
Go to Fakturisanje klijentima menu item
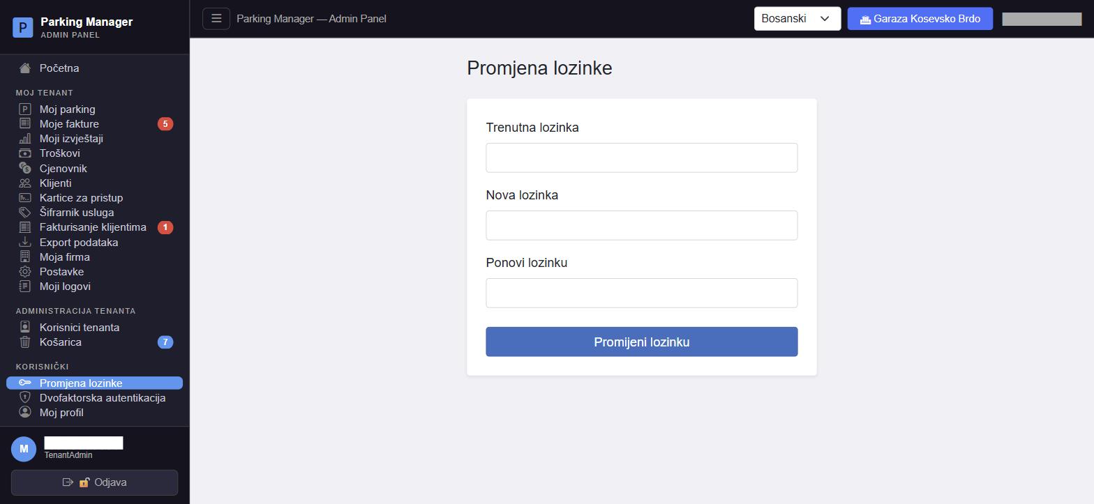(94, 227)
